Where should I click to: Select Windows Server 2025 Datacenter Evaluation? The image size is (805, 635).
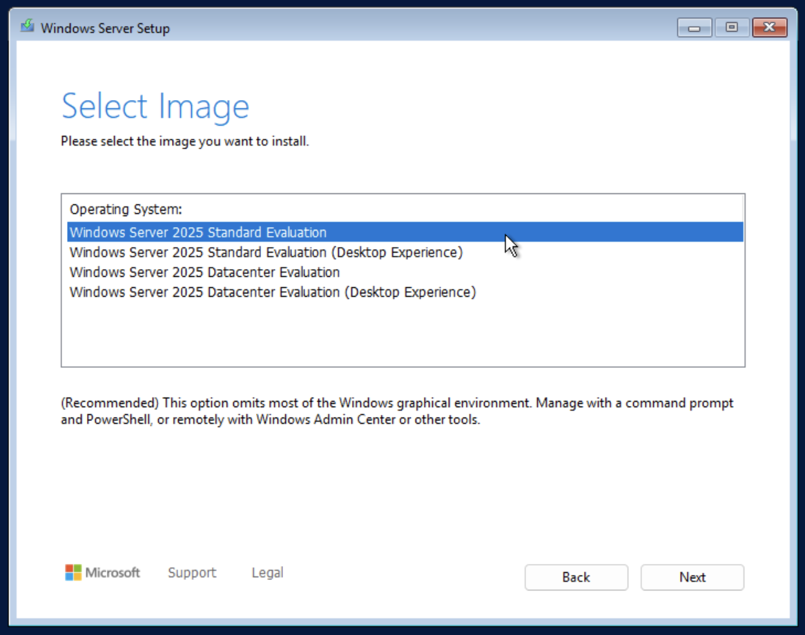pyautogui.click(x=405, y=272)
